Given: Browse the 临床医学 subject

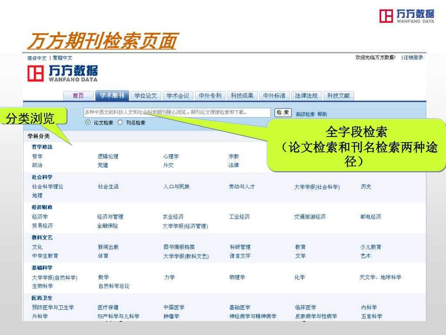Looking at the screenshot, I should click(x=305, y=308).
